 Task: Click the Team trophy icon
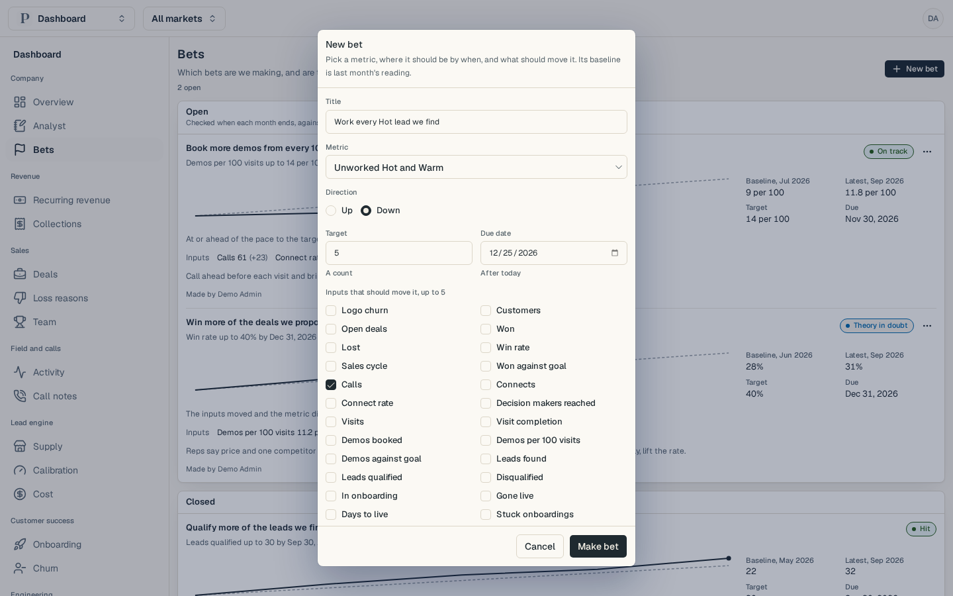tap(20, 322)
